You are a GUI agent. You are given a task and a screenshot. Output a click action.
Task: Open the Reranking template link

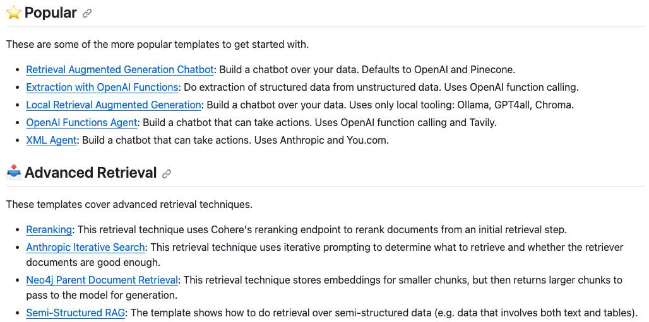[49, 229]
